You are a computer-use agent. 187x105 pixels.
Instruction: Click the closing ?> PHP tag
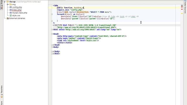[x=54, y=23]
